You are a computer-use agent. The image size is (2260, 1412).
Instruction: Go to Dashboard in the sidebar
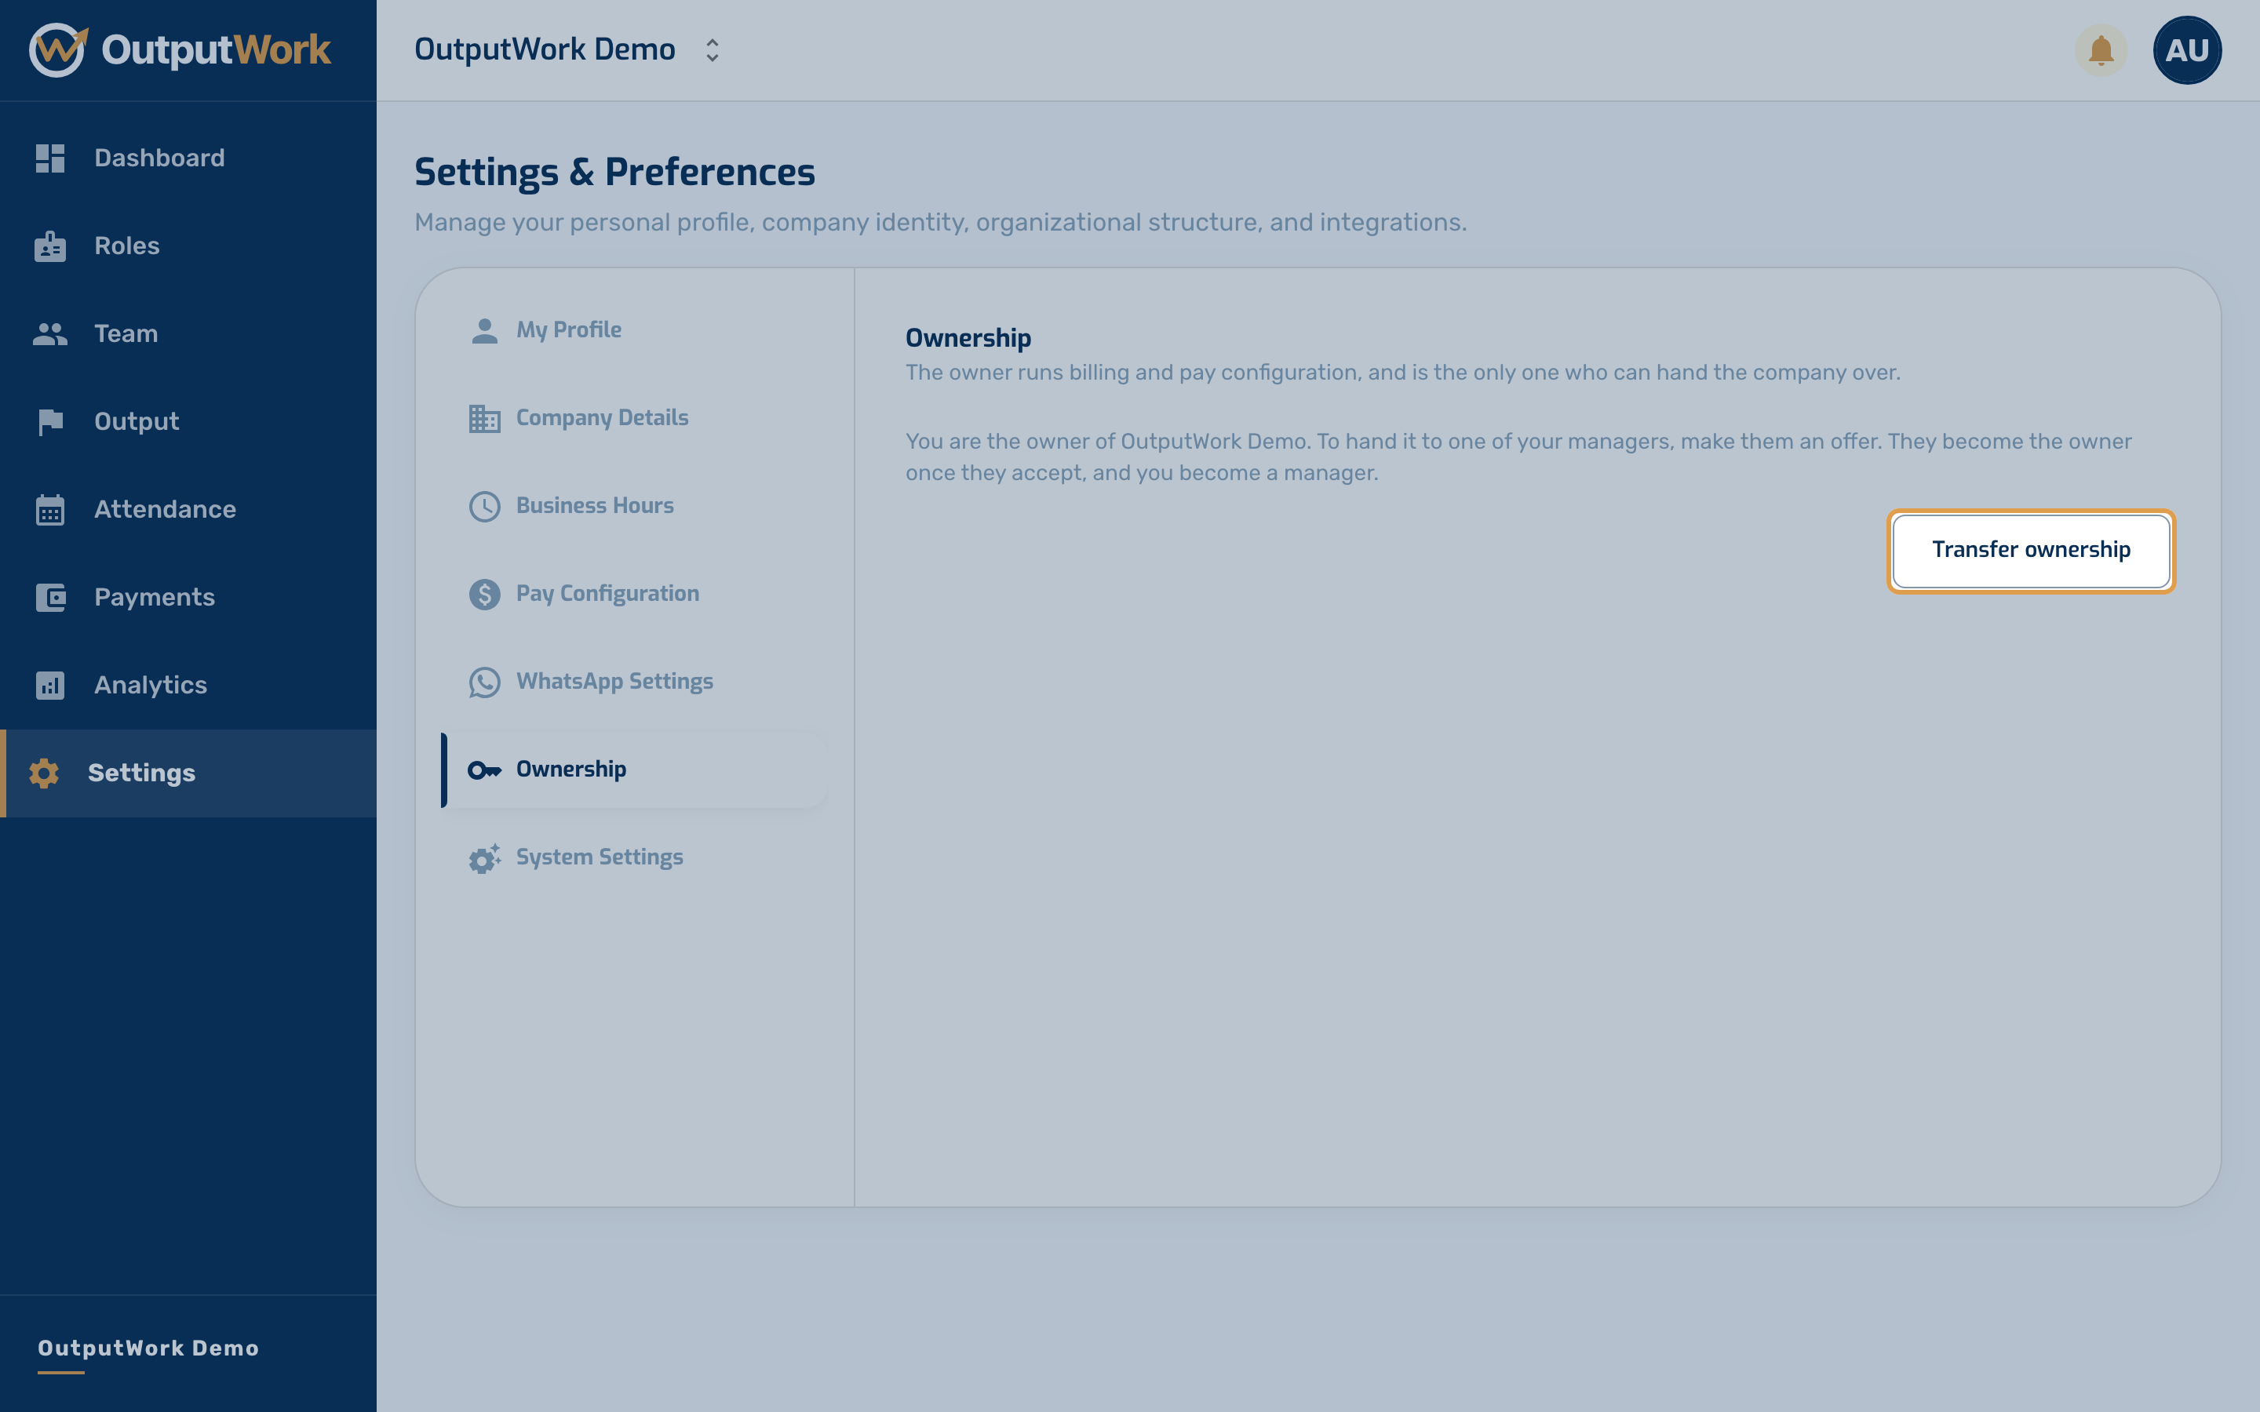point(188,158)
